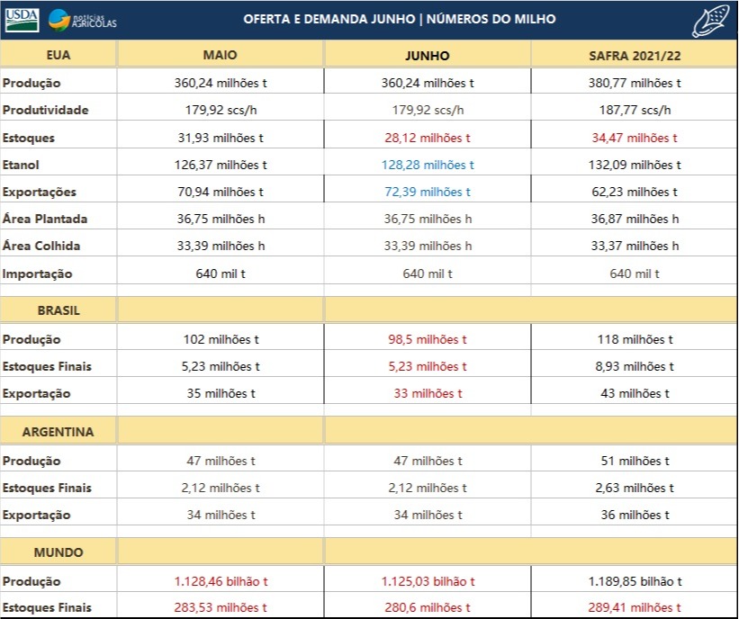Select the Área Plantada row label

pos(45,219)
